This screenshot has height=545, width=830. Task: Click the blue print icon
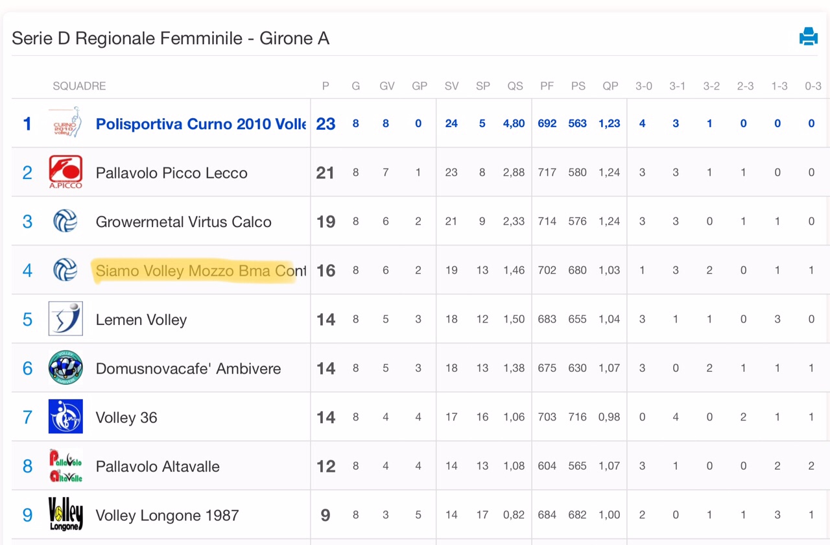[808, 37]
